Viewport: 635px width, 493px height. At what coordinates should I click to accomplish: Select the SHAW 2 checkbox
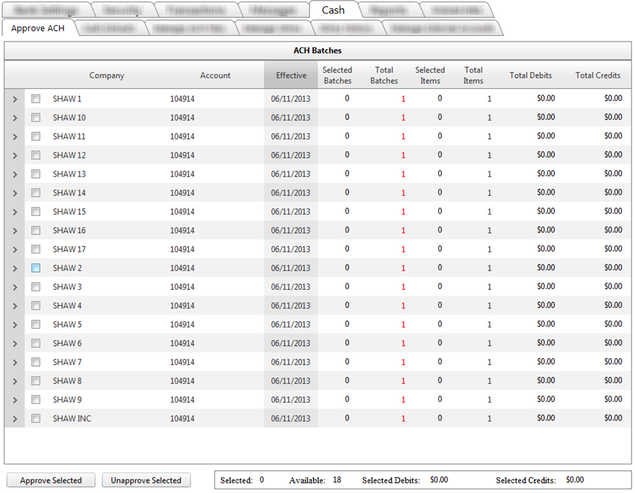click(x=36, y=268)
